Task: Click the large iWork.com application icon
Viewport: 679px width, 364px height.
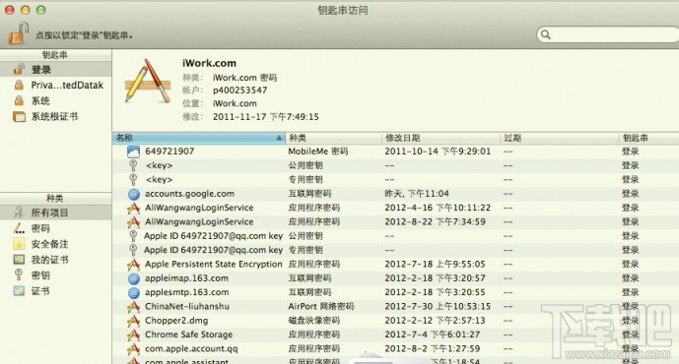Action: tap(148, 82)
